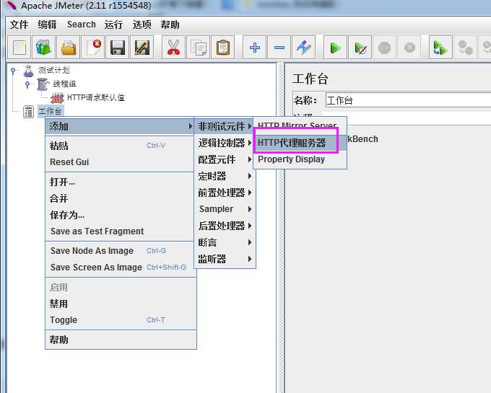Expand the 配置元件 submenu

point(225,159)
